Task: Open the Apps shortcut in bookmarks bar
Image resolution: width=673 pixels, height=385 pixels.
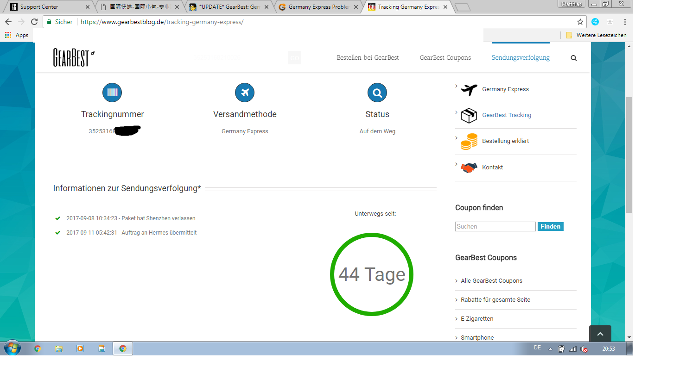Action: [x=17, y=35]
